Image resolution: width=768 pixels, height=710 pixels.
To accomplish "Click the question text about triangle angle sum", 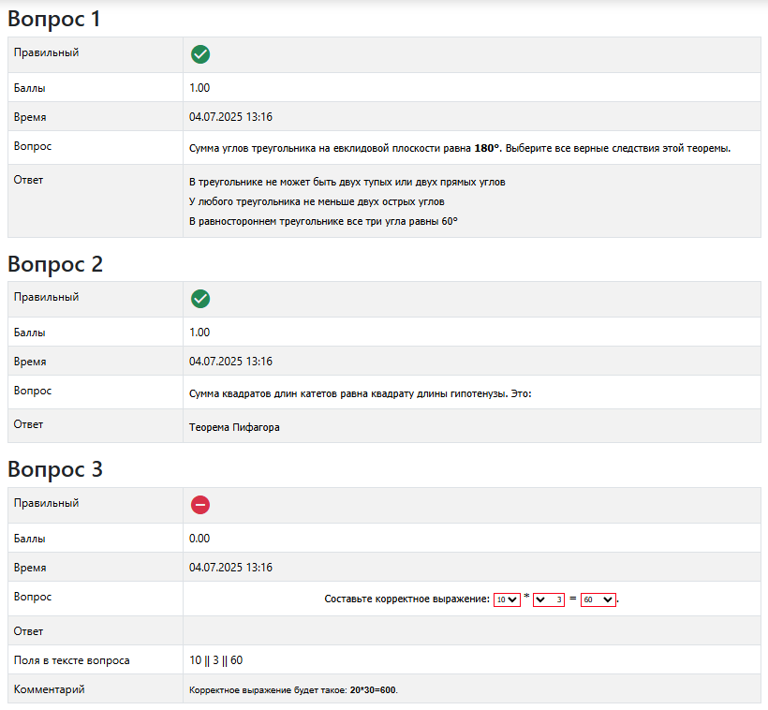I will click(459, 148).
